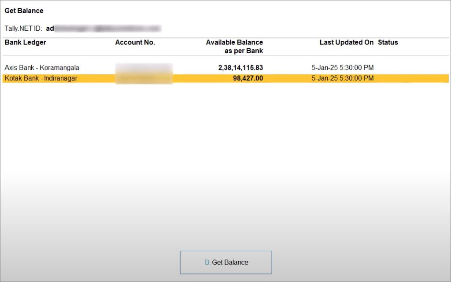Click the B: shortcut letter on button
The width and height of the screenshot is (451, 282).
[207, 262]
